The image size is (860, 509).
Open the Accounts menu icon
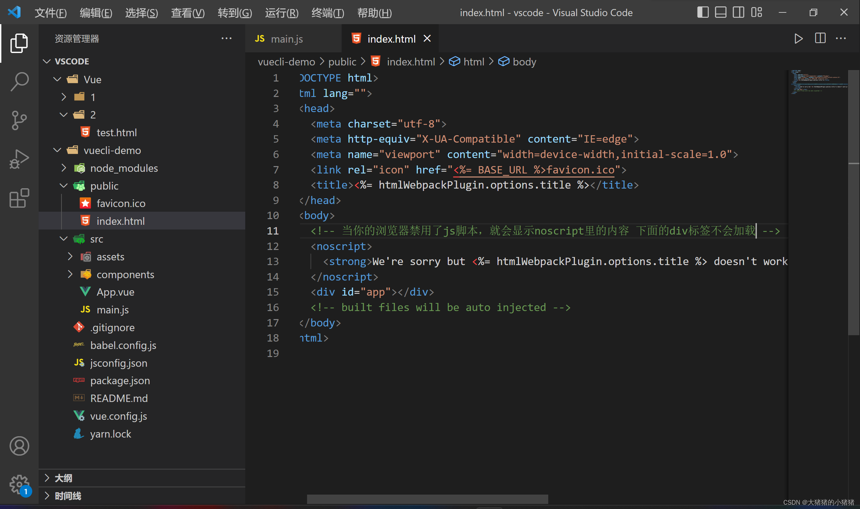pyautogui.click(x=19, y=446)
